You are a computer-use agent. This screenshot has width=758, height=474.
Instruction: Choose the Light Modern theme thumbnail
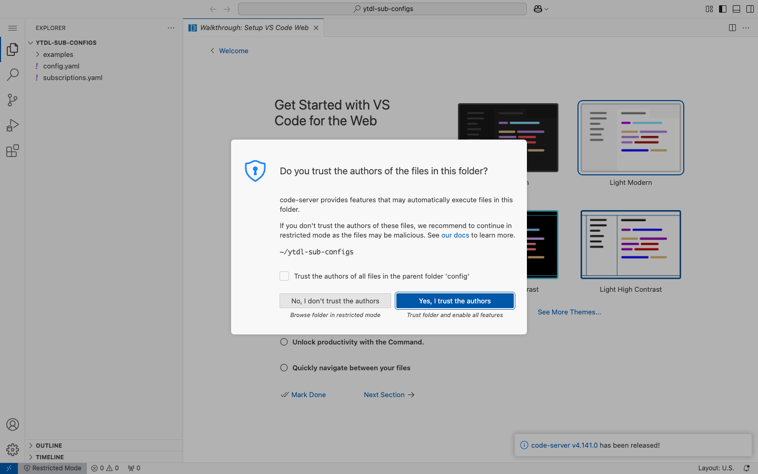(631, 137)
